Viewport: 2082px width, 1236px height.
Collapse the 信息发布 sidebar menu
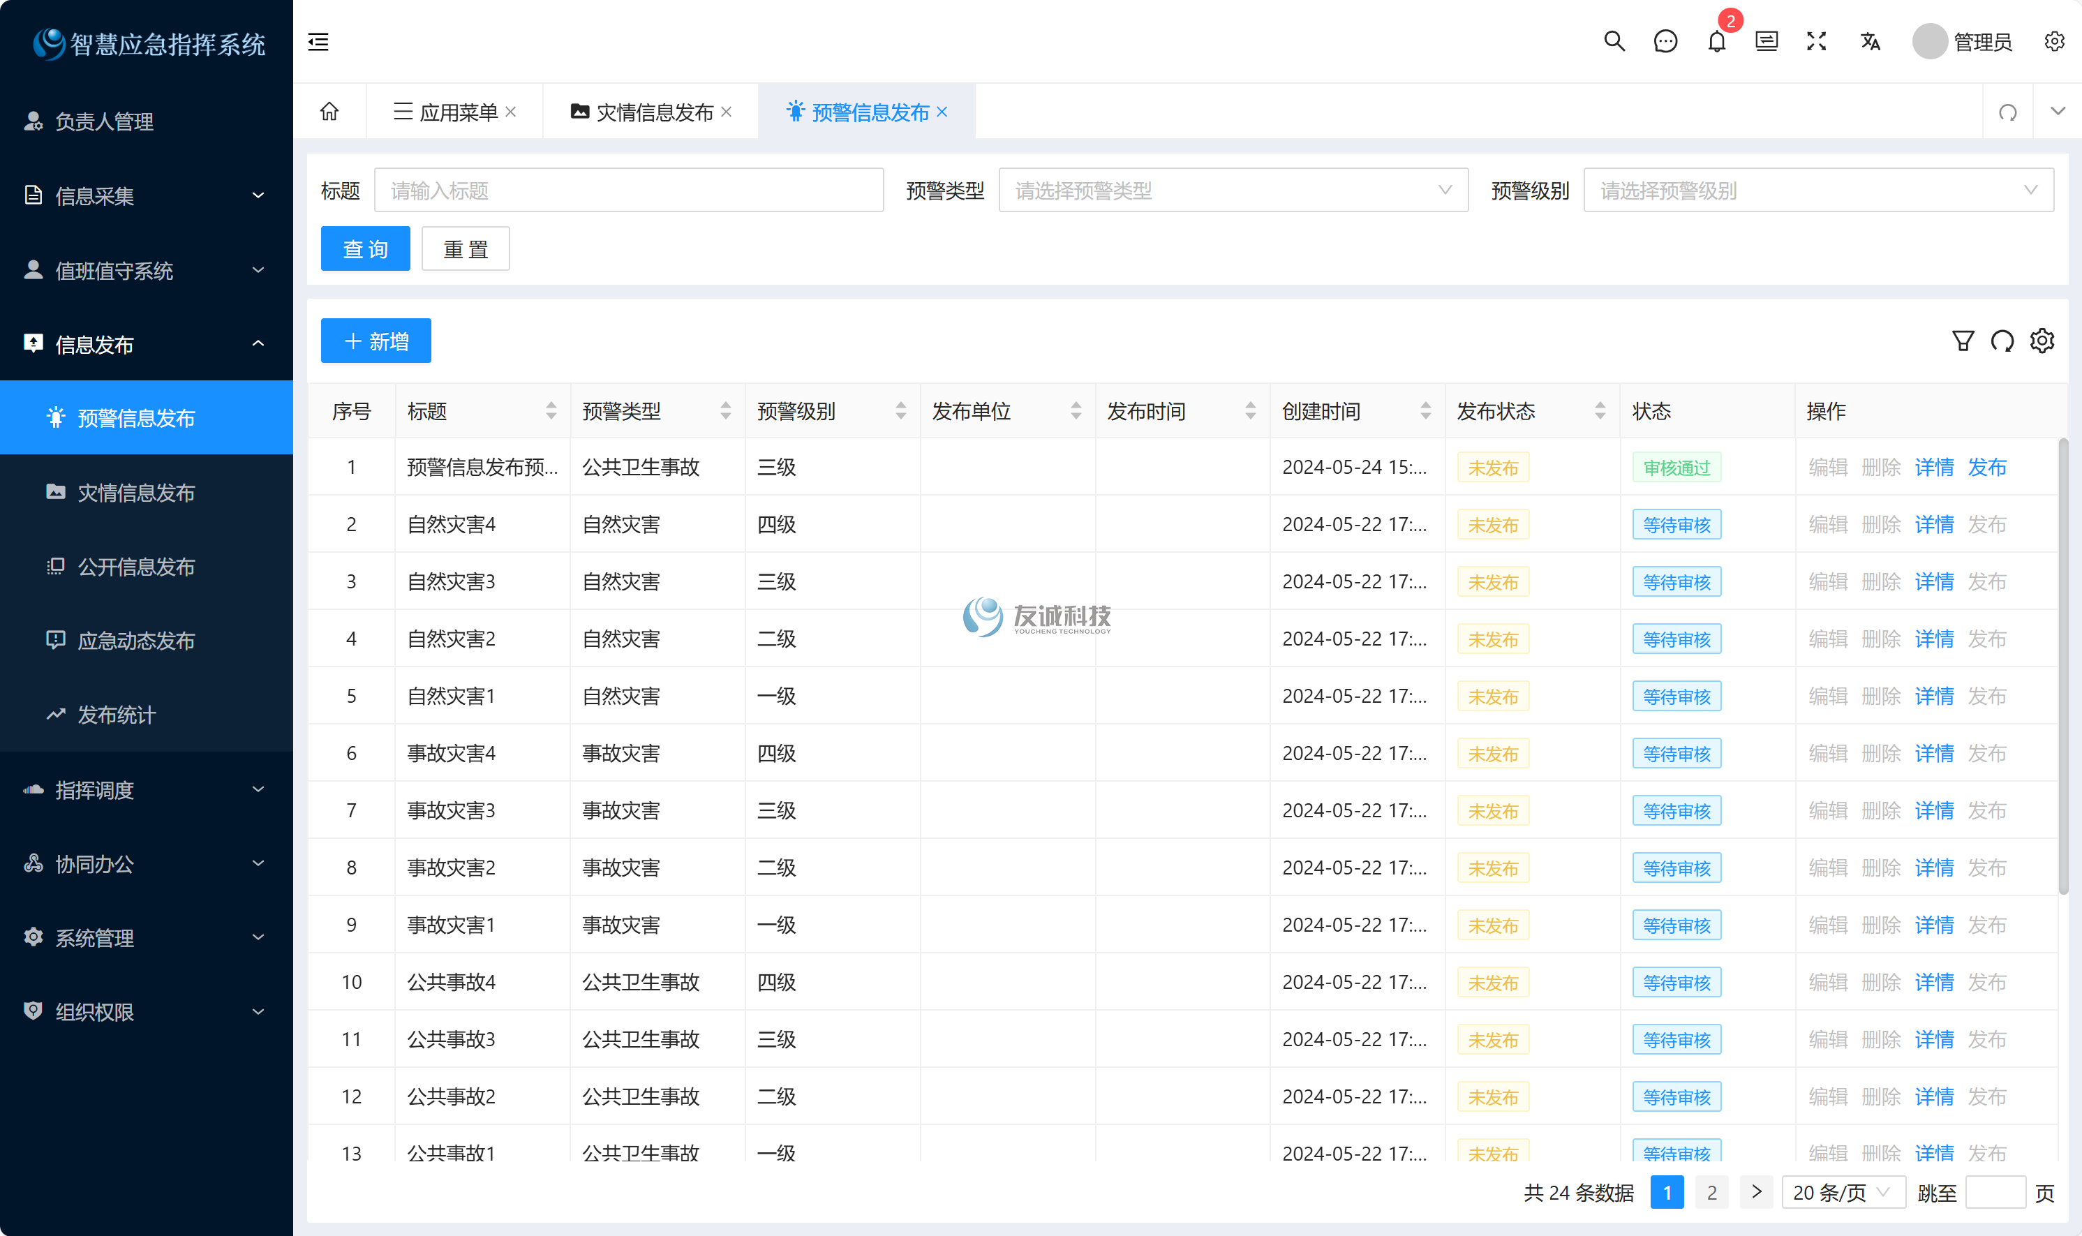point(147,344)
